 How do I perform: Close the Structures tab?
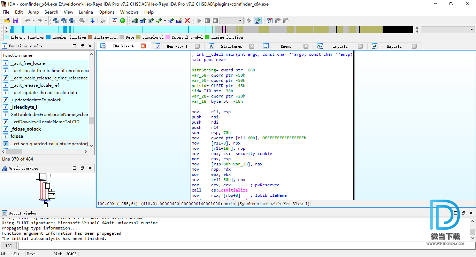click(252, 46)
